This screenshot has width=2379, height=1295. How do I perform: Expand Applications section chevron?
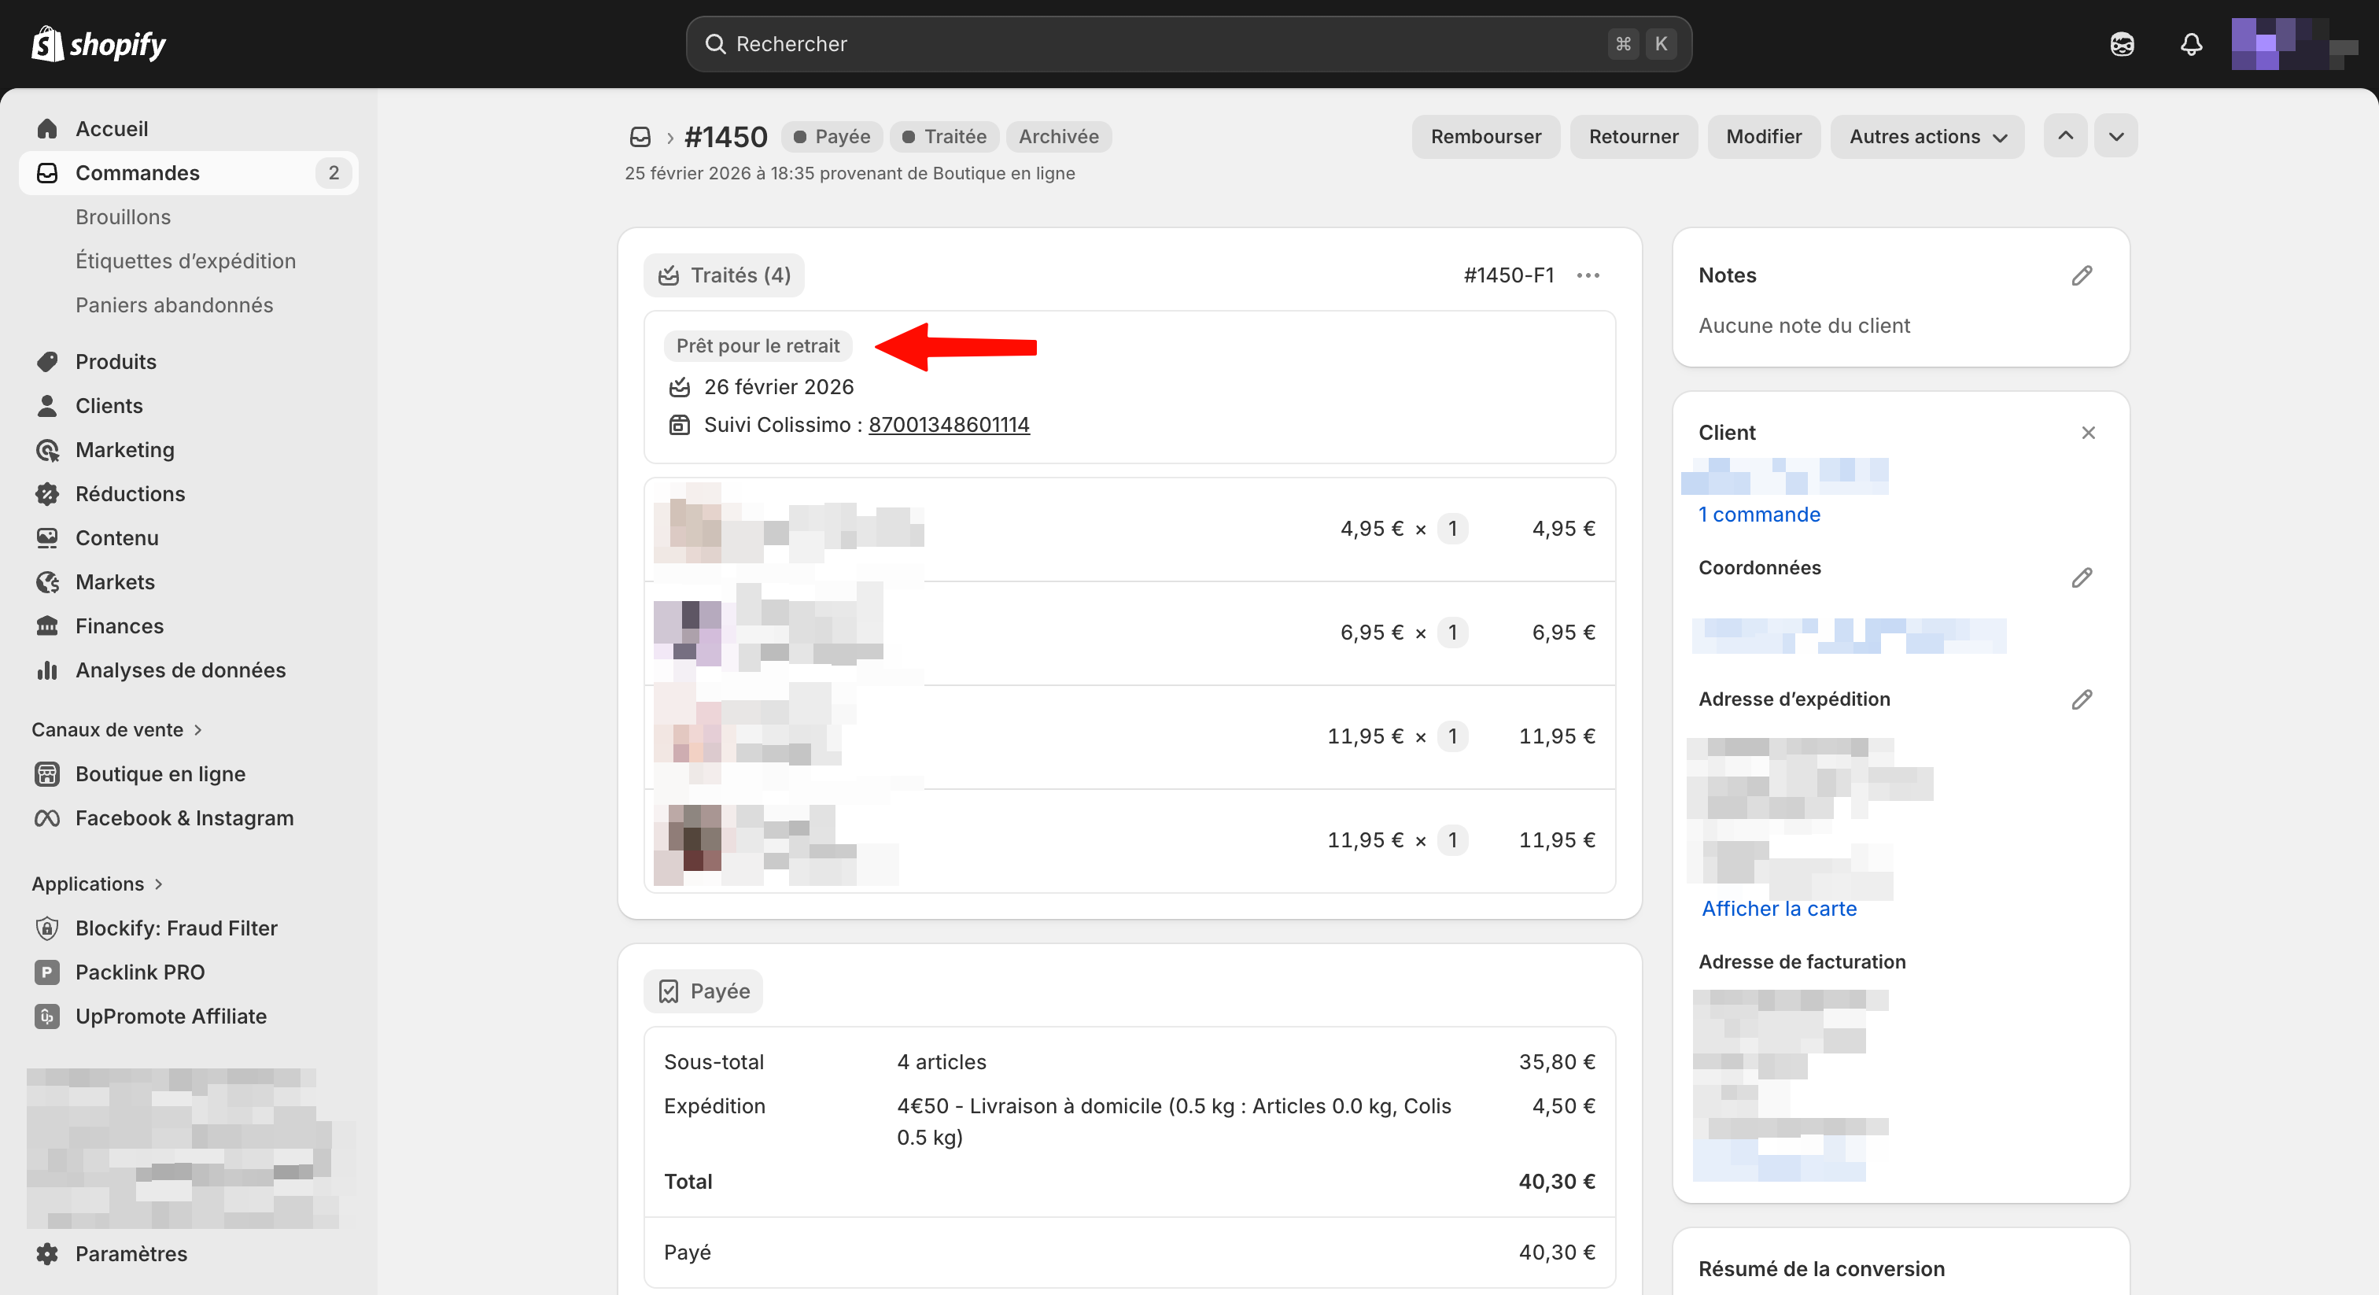tap(159, 884)
